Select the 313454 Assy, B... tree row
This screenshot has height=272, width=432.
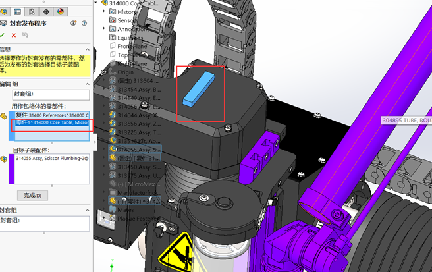click(135, 89)
